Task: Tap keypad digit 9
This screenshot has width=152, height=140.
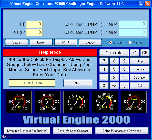Action: (x=124, y=61)
